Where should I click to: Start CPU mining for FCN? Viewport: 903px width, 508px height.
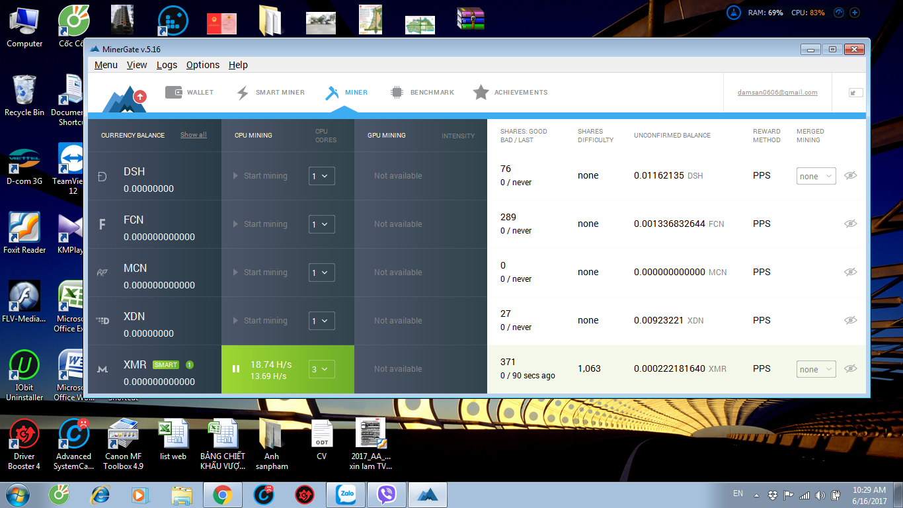(x=260, y=224)
